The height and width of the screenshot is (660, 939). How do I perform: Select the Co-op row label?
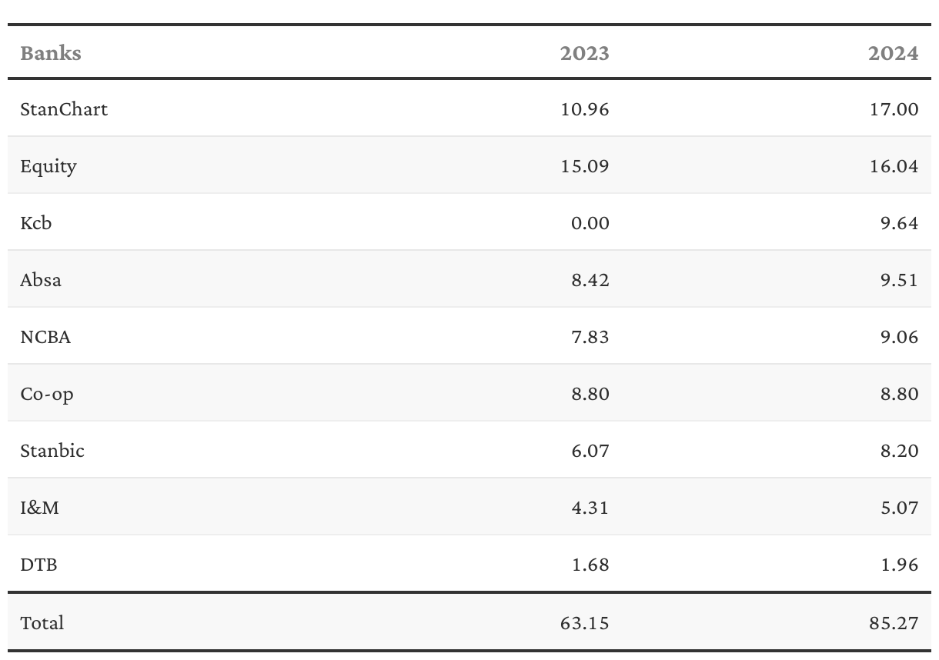[x=47, y=394]
